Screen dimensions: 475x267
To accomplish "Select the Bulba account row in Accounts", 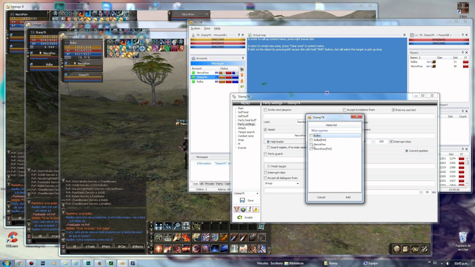I will coord(215,82).
